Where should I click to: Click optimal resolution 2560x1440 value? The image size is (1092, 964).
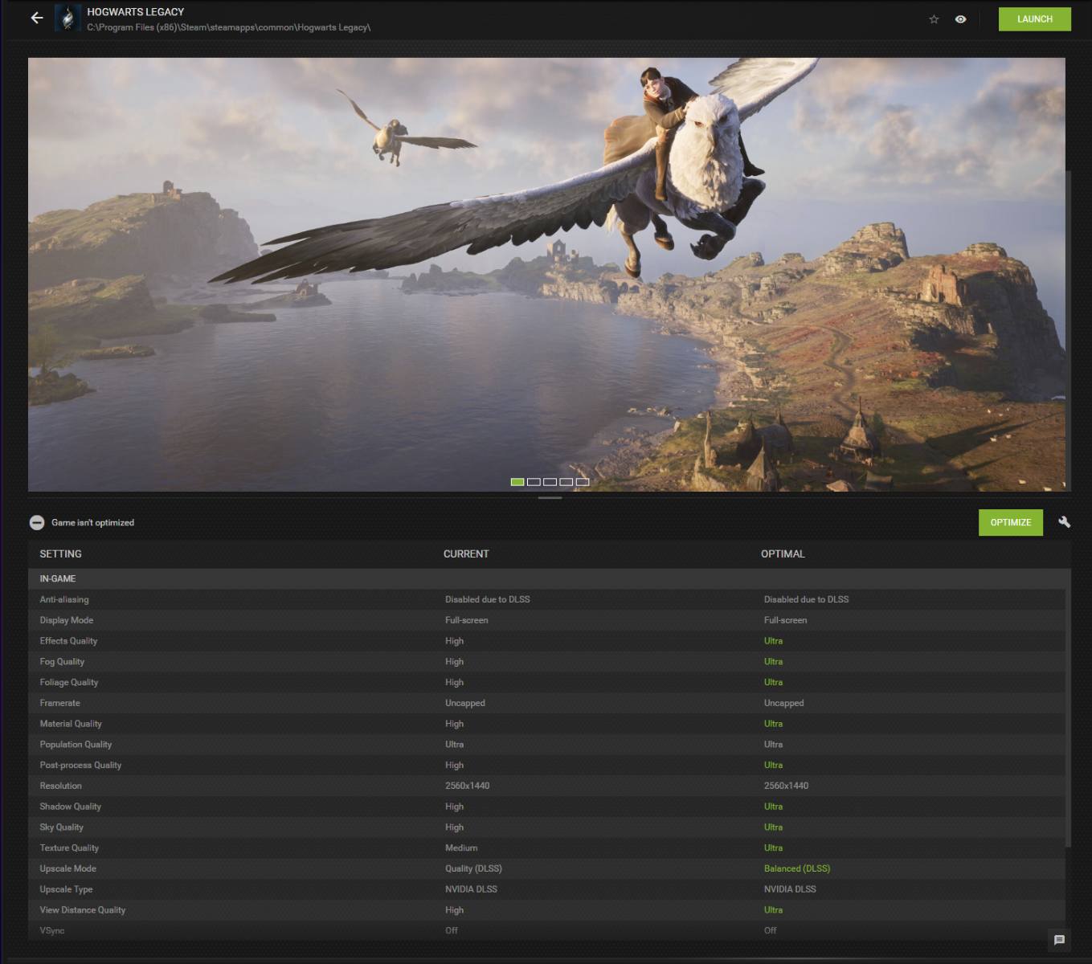(786, 786)
